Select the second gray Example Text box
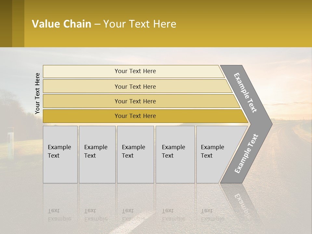The width and height of the screenshot is (312, 234). [97, 154]
